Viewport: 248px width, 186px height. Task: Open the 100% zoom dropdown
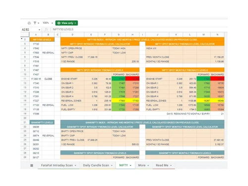coord(48,23)
